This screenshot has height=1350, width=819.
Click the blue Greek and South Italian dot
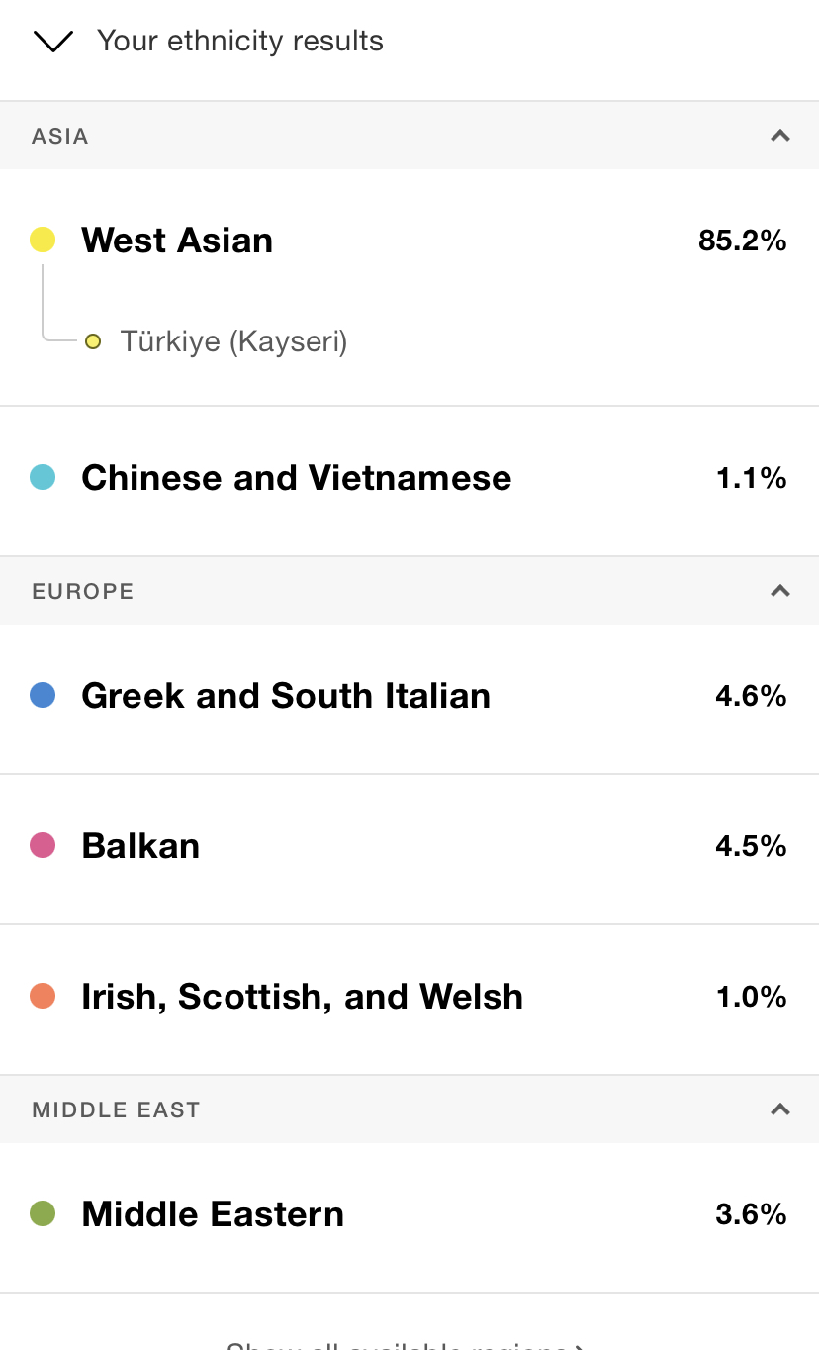pos(43,696)
